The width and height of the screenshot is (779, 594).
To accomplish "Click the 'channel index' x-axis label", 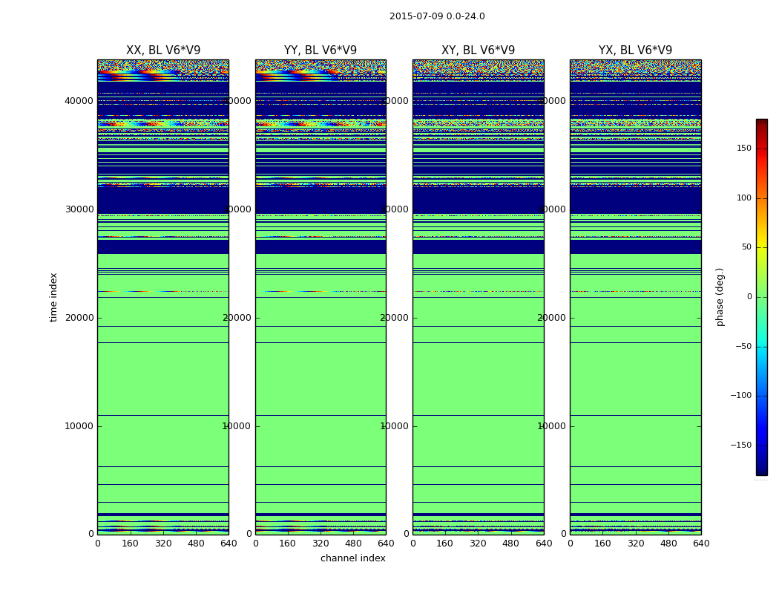I will pos(353,558).
